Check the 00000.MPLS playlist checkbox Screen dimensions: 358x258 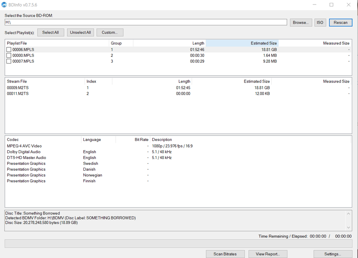9,55
